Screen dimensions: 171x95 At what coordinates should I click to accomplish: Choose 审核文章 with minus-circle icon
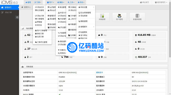click(x=39, y=34)
